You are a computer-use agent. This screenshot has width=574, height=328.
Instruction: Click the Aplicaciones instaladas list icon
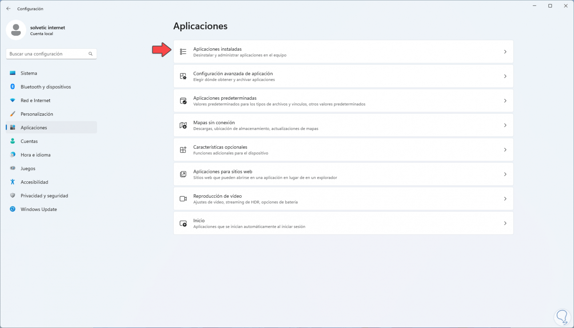coord(183,52)
